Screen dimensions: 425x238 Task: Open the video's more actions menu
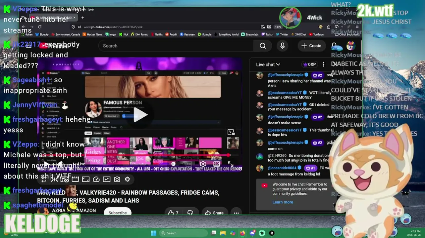coord(236,213)
